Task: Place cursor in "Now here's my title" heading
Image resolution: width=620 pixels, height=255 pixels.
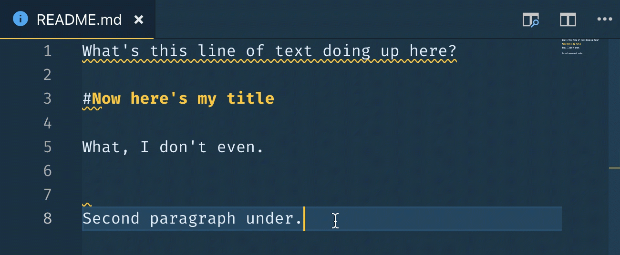Action: click(183, 99)
